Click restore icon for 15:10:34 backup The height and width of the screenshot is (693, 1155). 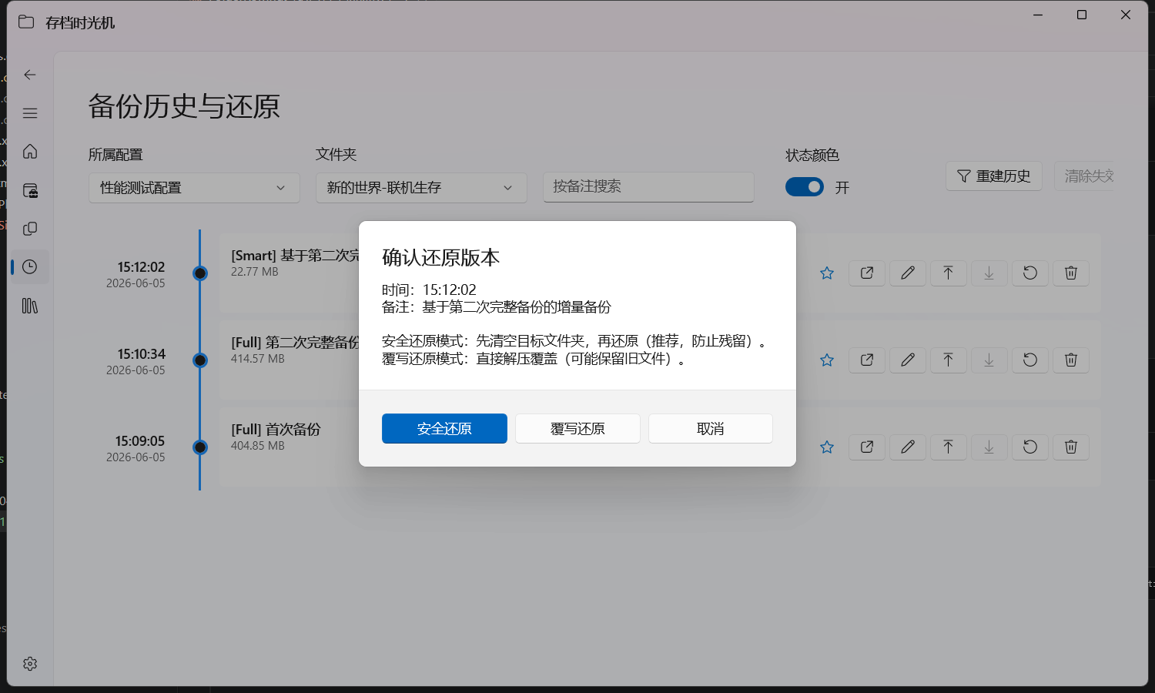tap(1030, 360)
